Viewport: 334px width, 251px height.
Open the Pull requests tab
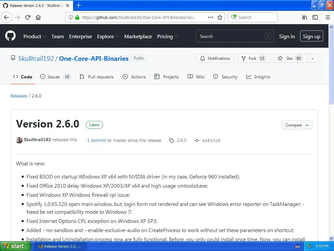pos(97,77)
